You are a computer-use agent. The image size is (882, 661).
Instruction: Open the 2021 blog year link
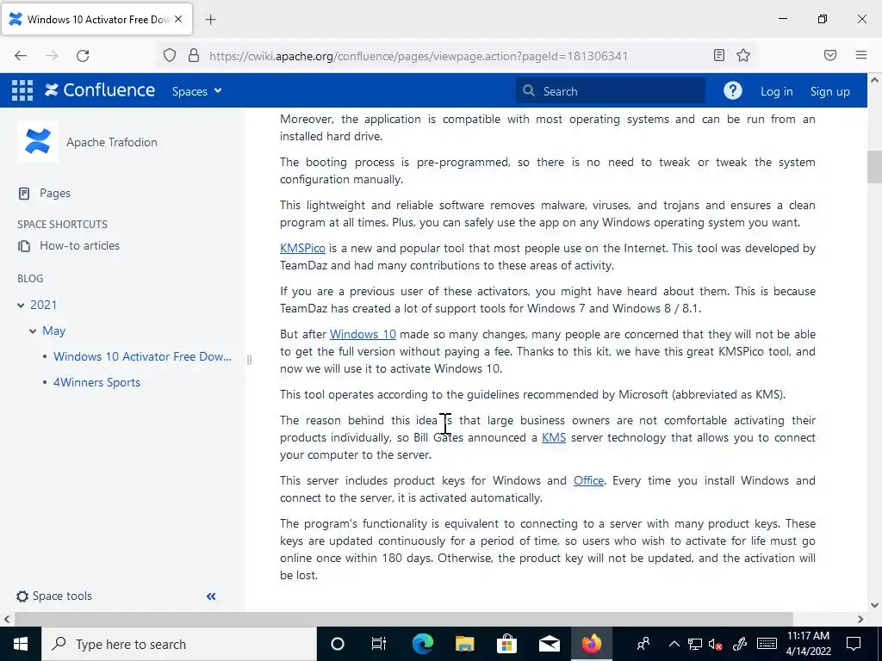pyautogui.click(x=43, y=305)
